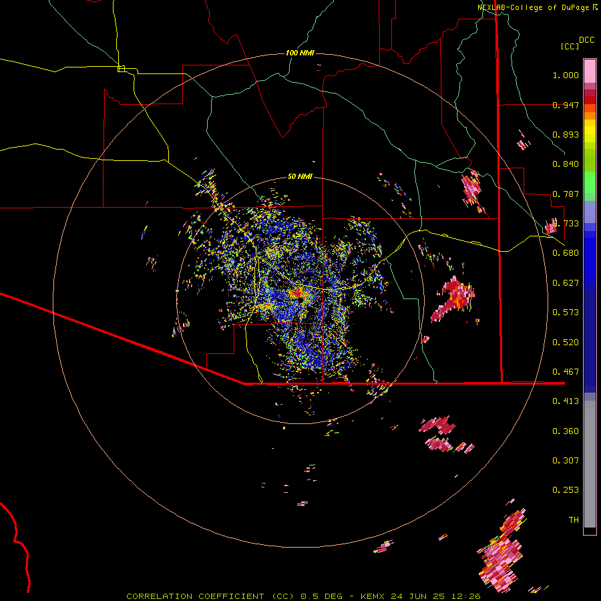Click the 0.787 scale value
The width and height of the screenshot is (601, 601).
pyautogui.click(x=566, y=194)
